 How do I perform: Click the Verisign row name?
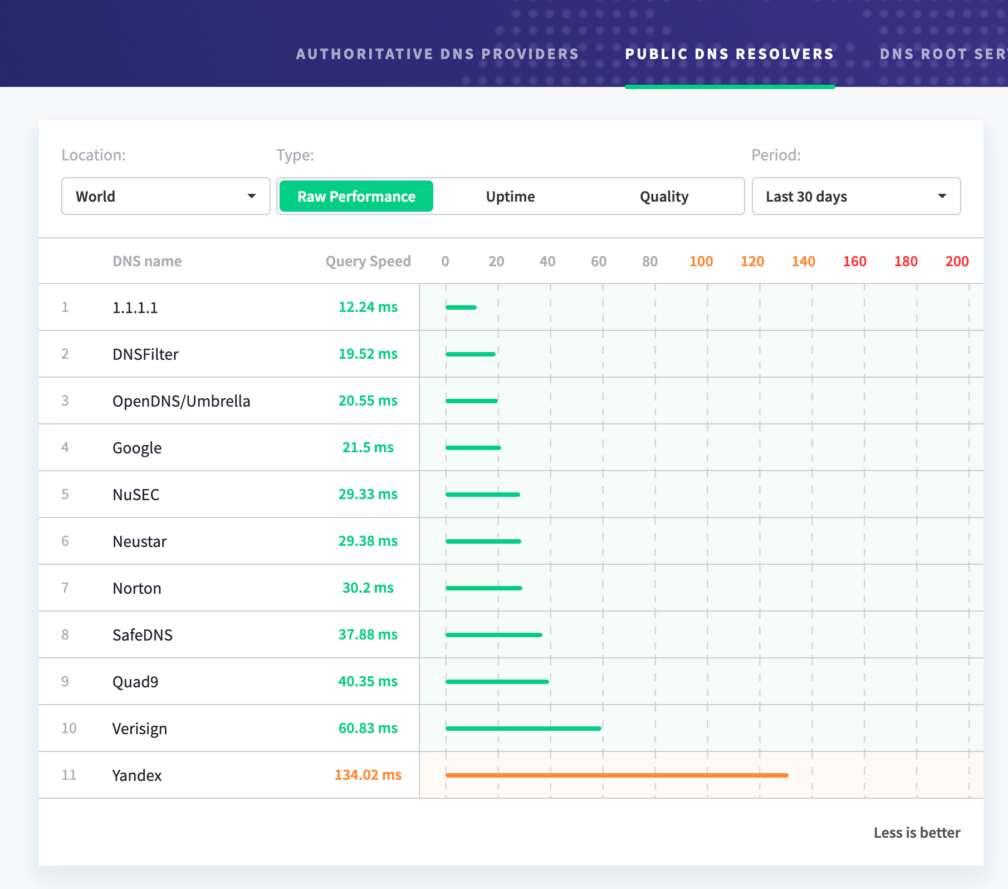click(139, 729)
